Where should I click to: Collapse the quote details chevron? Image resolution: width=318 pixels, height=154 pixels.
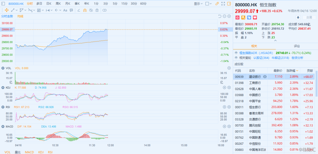pos(275,41)
